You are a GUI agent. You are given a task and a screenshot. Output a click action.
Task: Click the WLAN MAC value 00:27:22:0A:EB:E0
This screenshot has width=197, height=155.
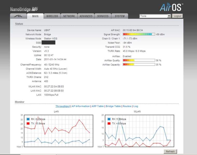pyautogui.click(x=54, y=87)
